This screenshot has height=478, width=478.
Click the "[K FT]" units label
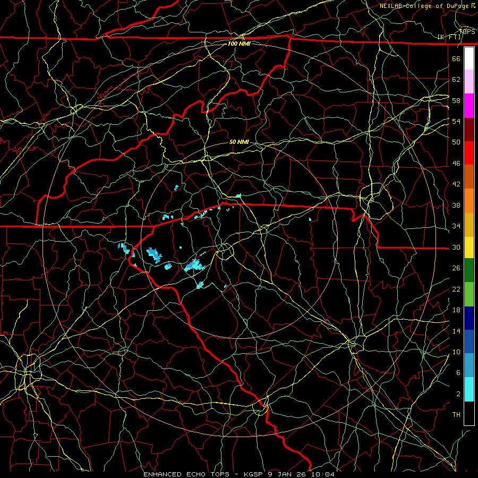(x=449, y=37)
